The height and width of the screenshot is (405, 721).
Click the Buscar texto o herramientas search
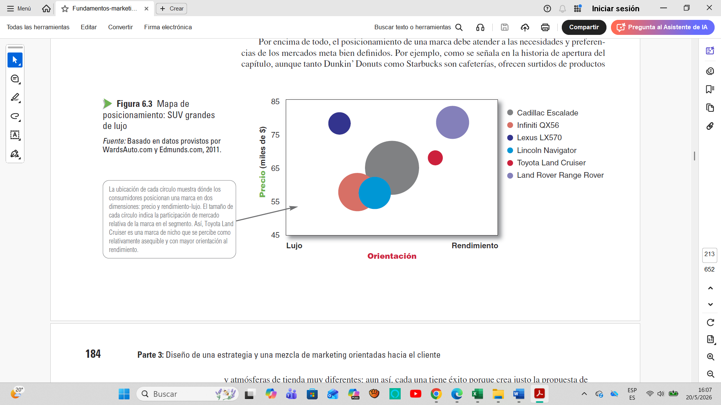tap(418, 27)
